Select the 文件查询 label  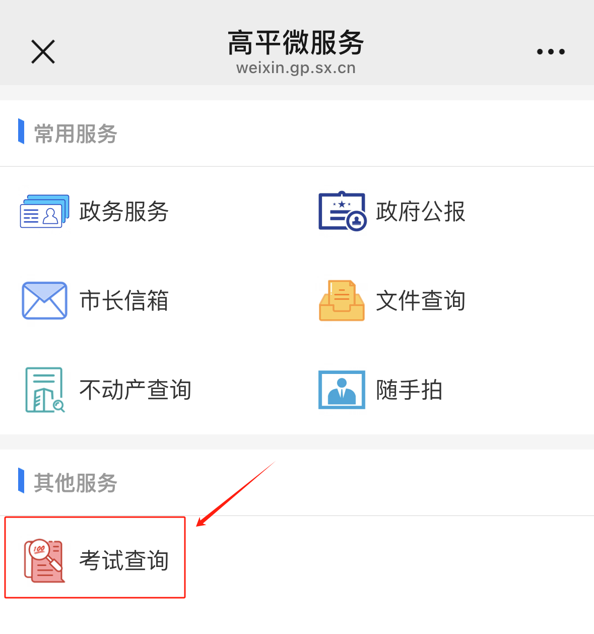point(421,300)
